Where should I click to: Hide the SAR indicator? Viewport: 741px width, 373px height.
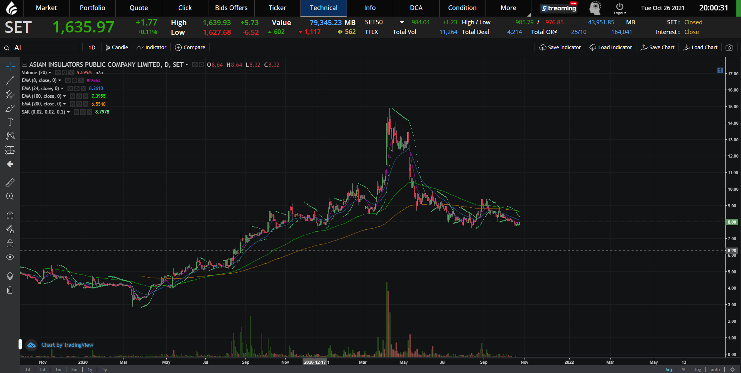(76, 112)
